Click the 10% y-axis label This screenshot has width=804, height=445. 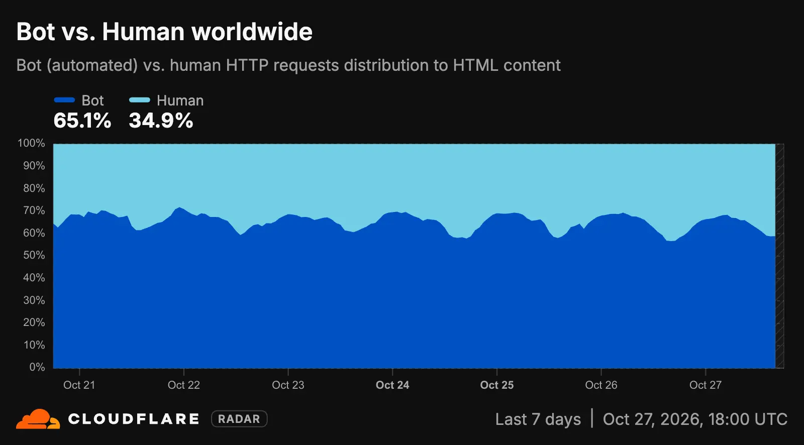pos(34,345)
